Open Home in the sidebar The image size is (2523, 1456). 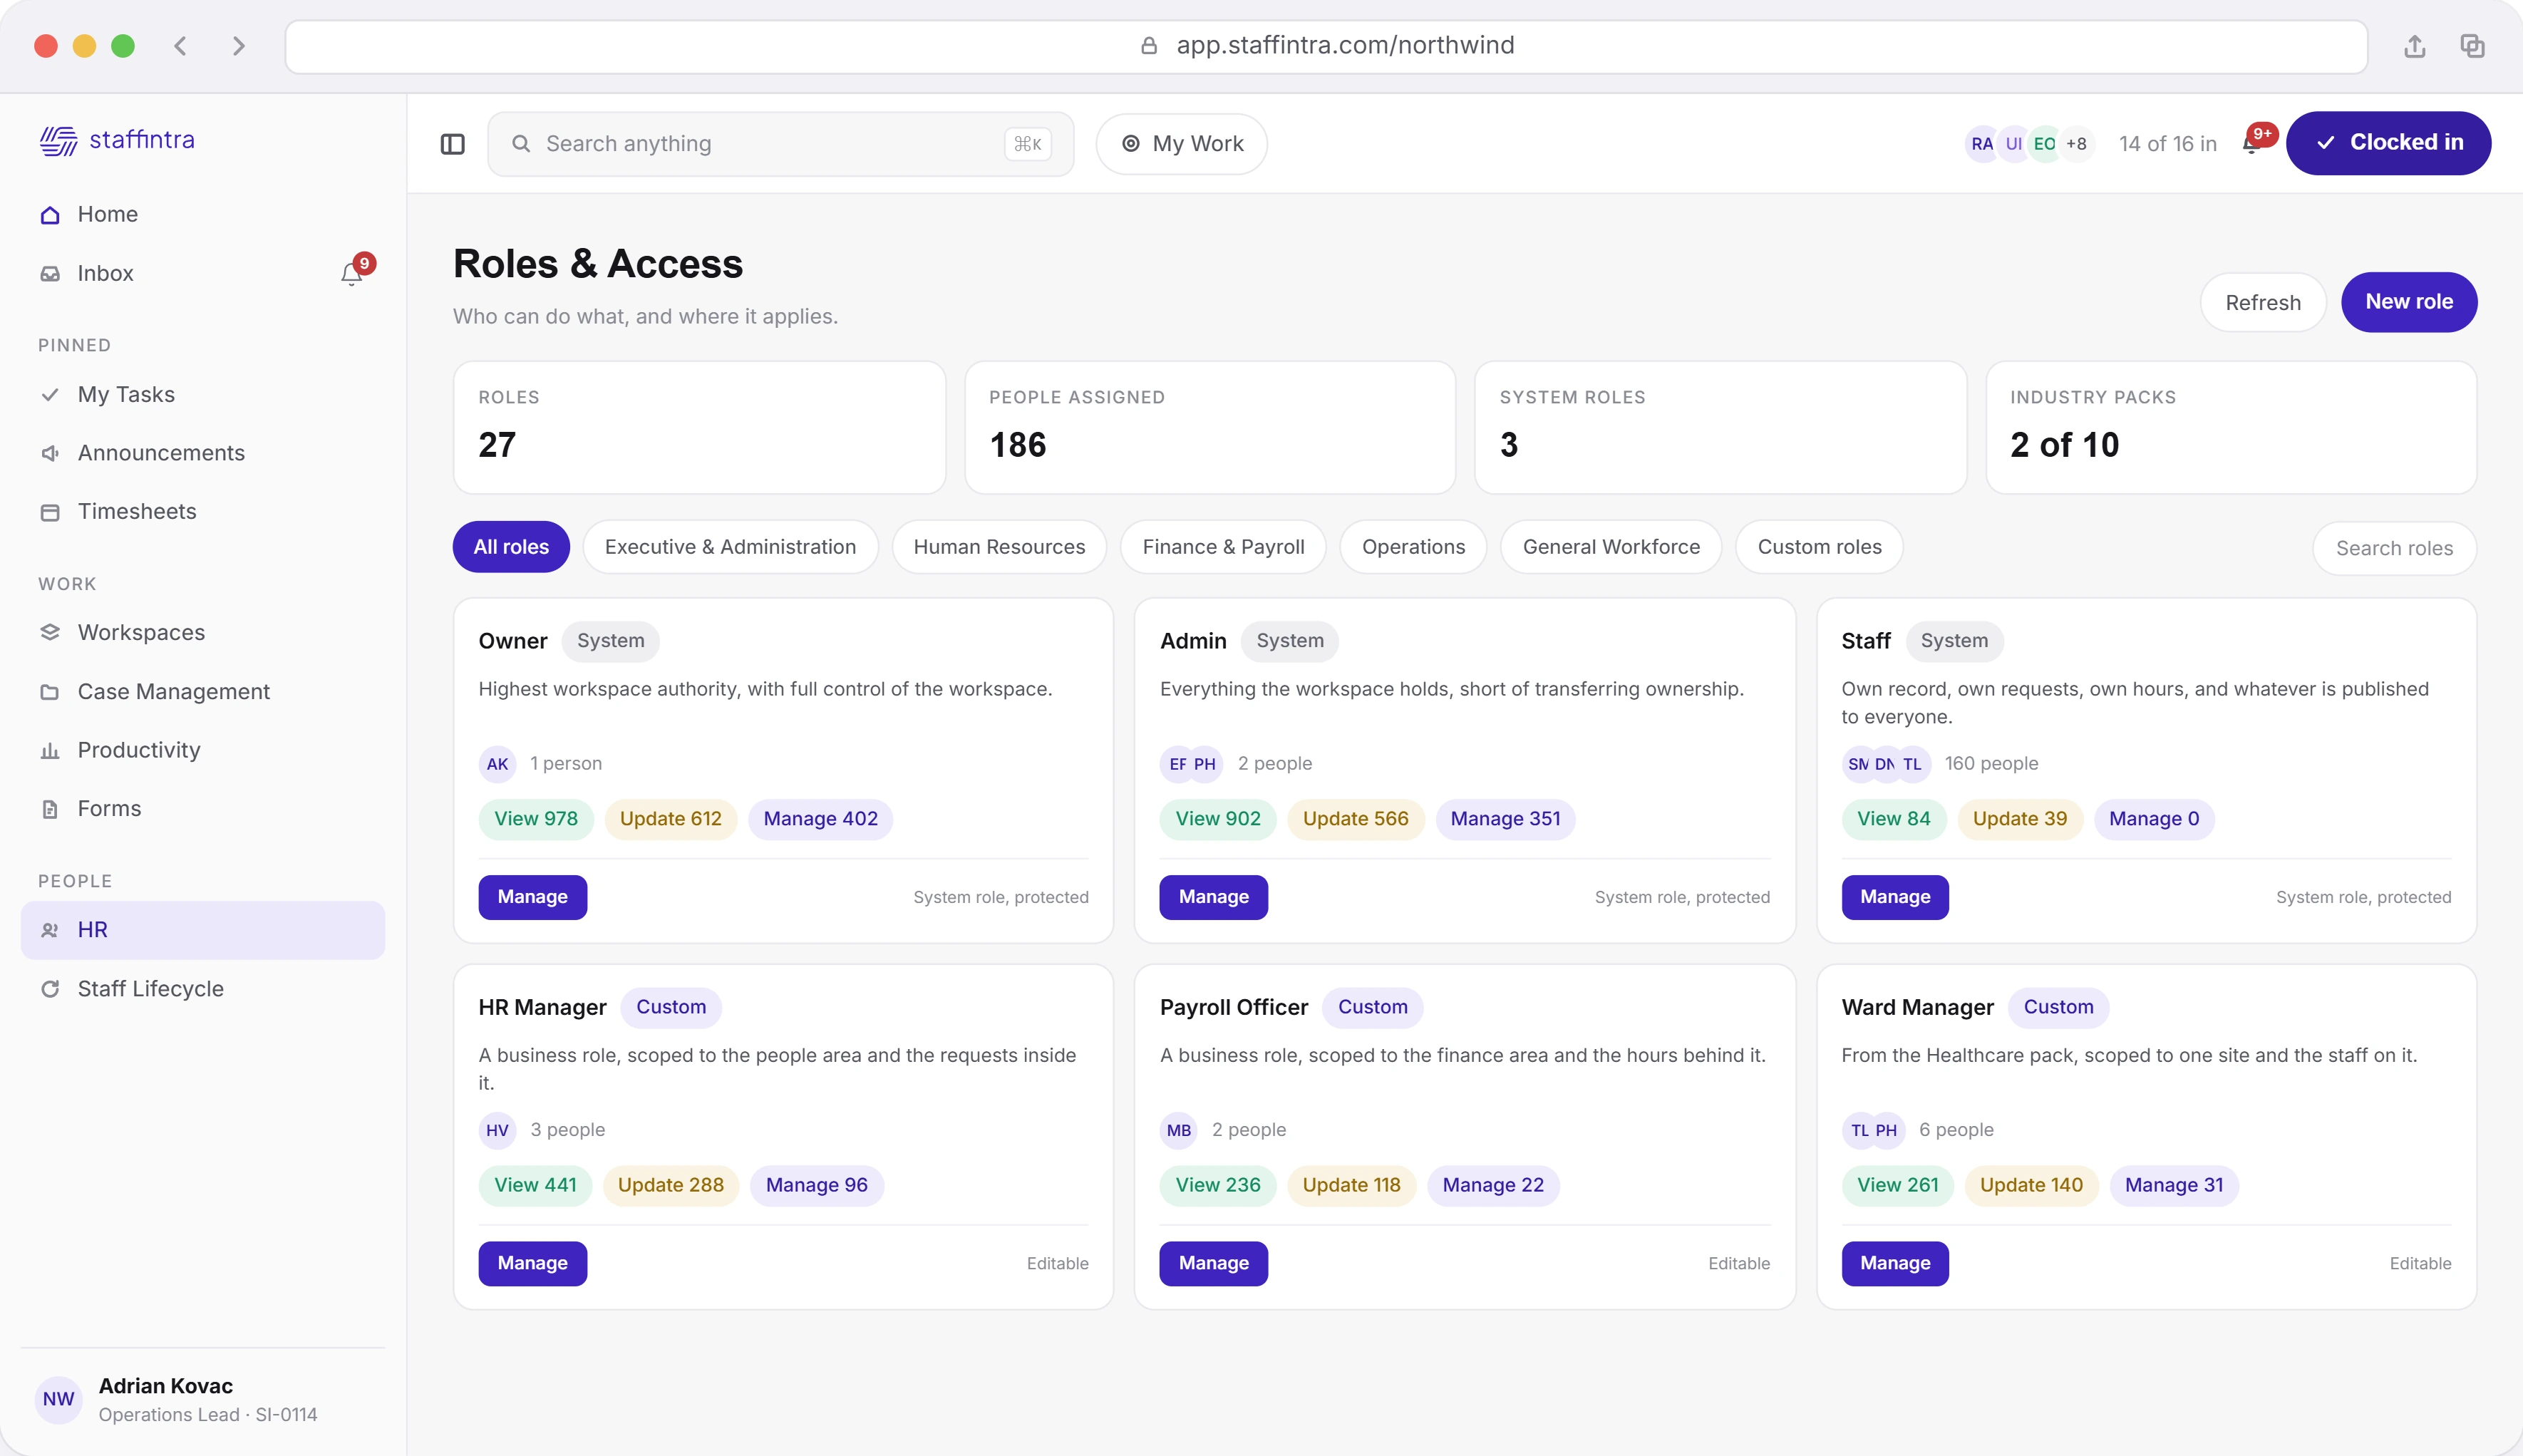[x=203, y=214]
